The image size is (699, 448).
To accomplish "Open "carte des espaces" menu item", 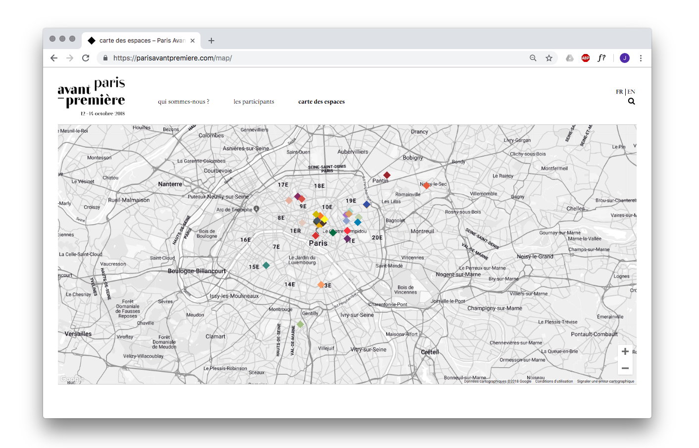I will [x=321, y=102].
